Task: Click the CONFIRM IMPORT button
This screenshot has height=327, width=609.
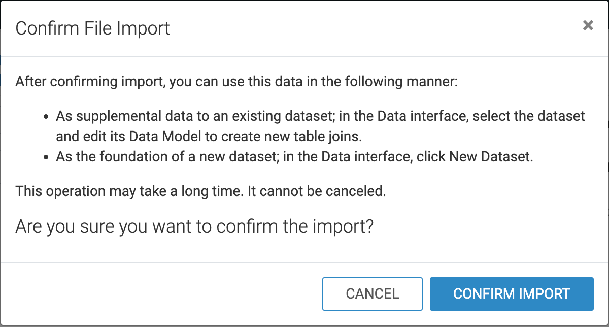Action: (512, 293)
